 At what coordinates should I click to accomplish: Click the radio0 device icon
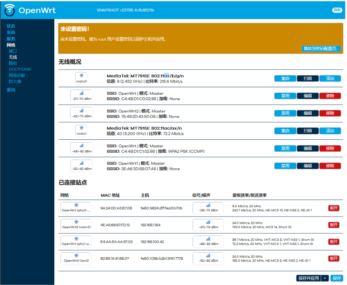tap(81, 78)
